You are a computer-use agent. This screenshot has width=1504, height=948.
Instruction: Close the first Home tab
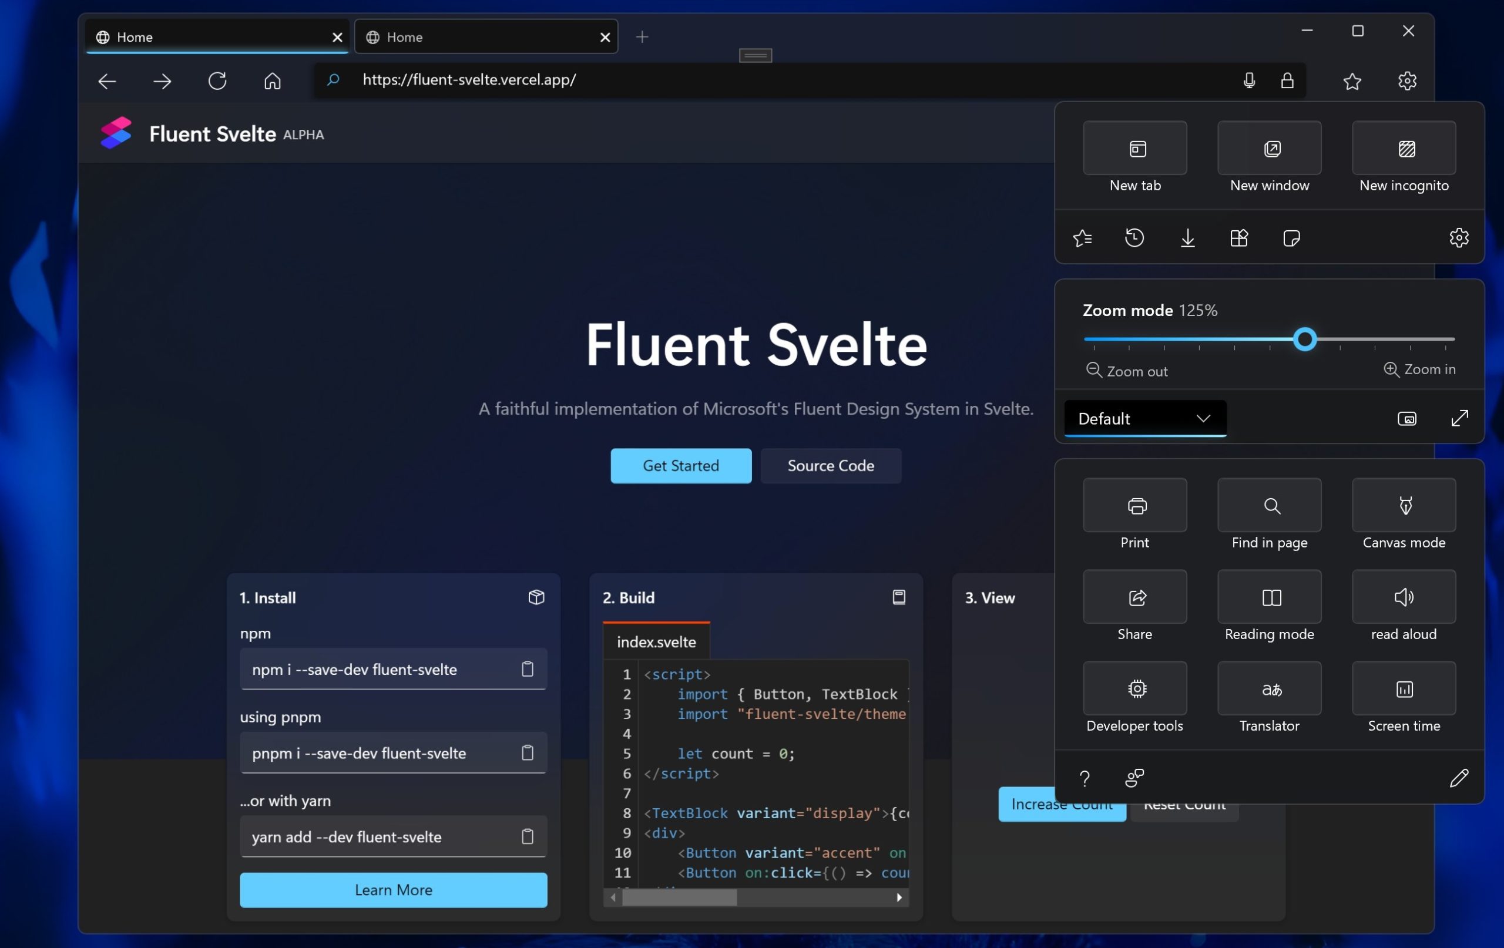[337, 38]
